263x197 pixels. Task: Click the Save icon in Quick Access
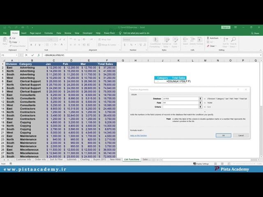(x=5, y=27)
